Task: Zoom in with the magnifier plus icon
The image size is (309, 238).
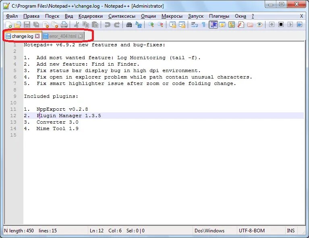Action: coord(151,25)
